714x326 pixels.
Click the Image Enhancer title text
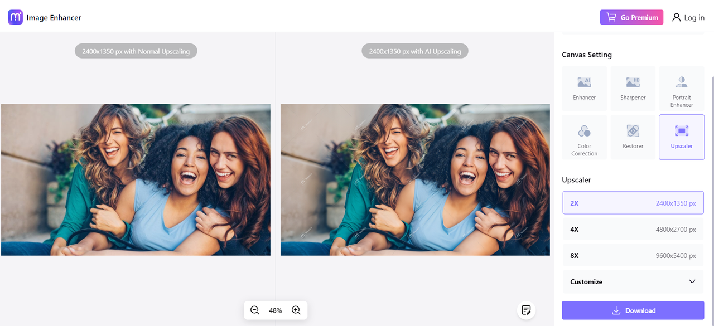[54, 18]
